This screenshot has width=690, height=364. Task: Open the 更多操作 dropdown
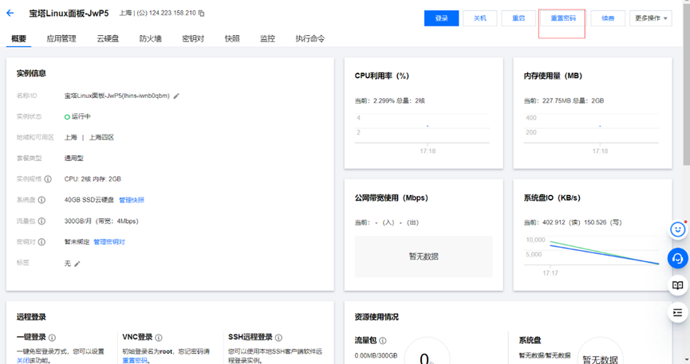(x=651, y=18)
